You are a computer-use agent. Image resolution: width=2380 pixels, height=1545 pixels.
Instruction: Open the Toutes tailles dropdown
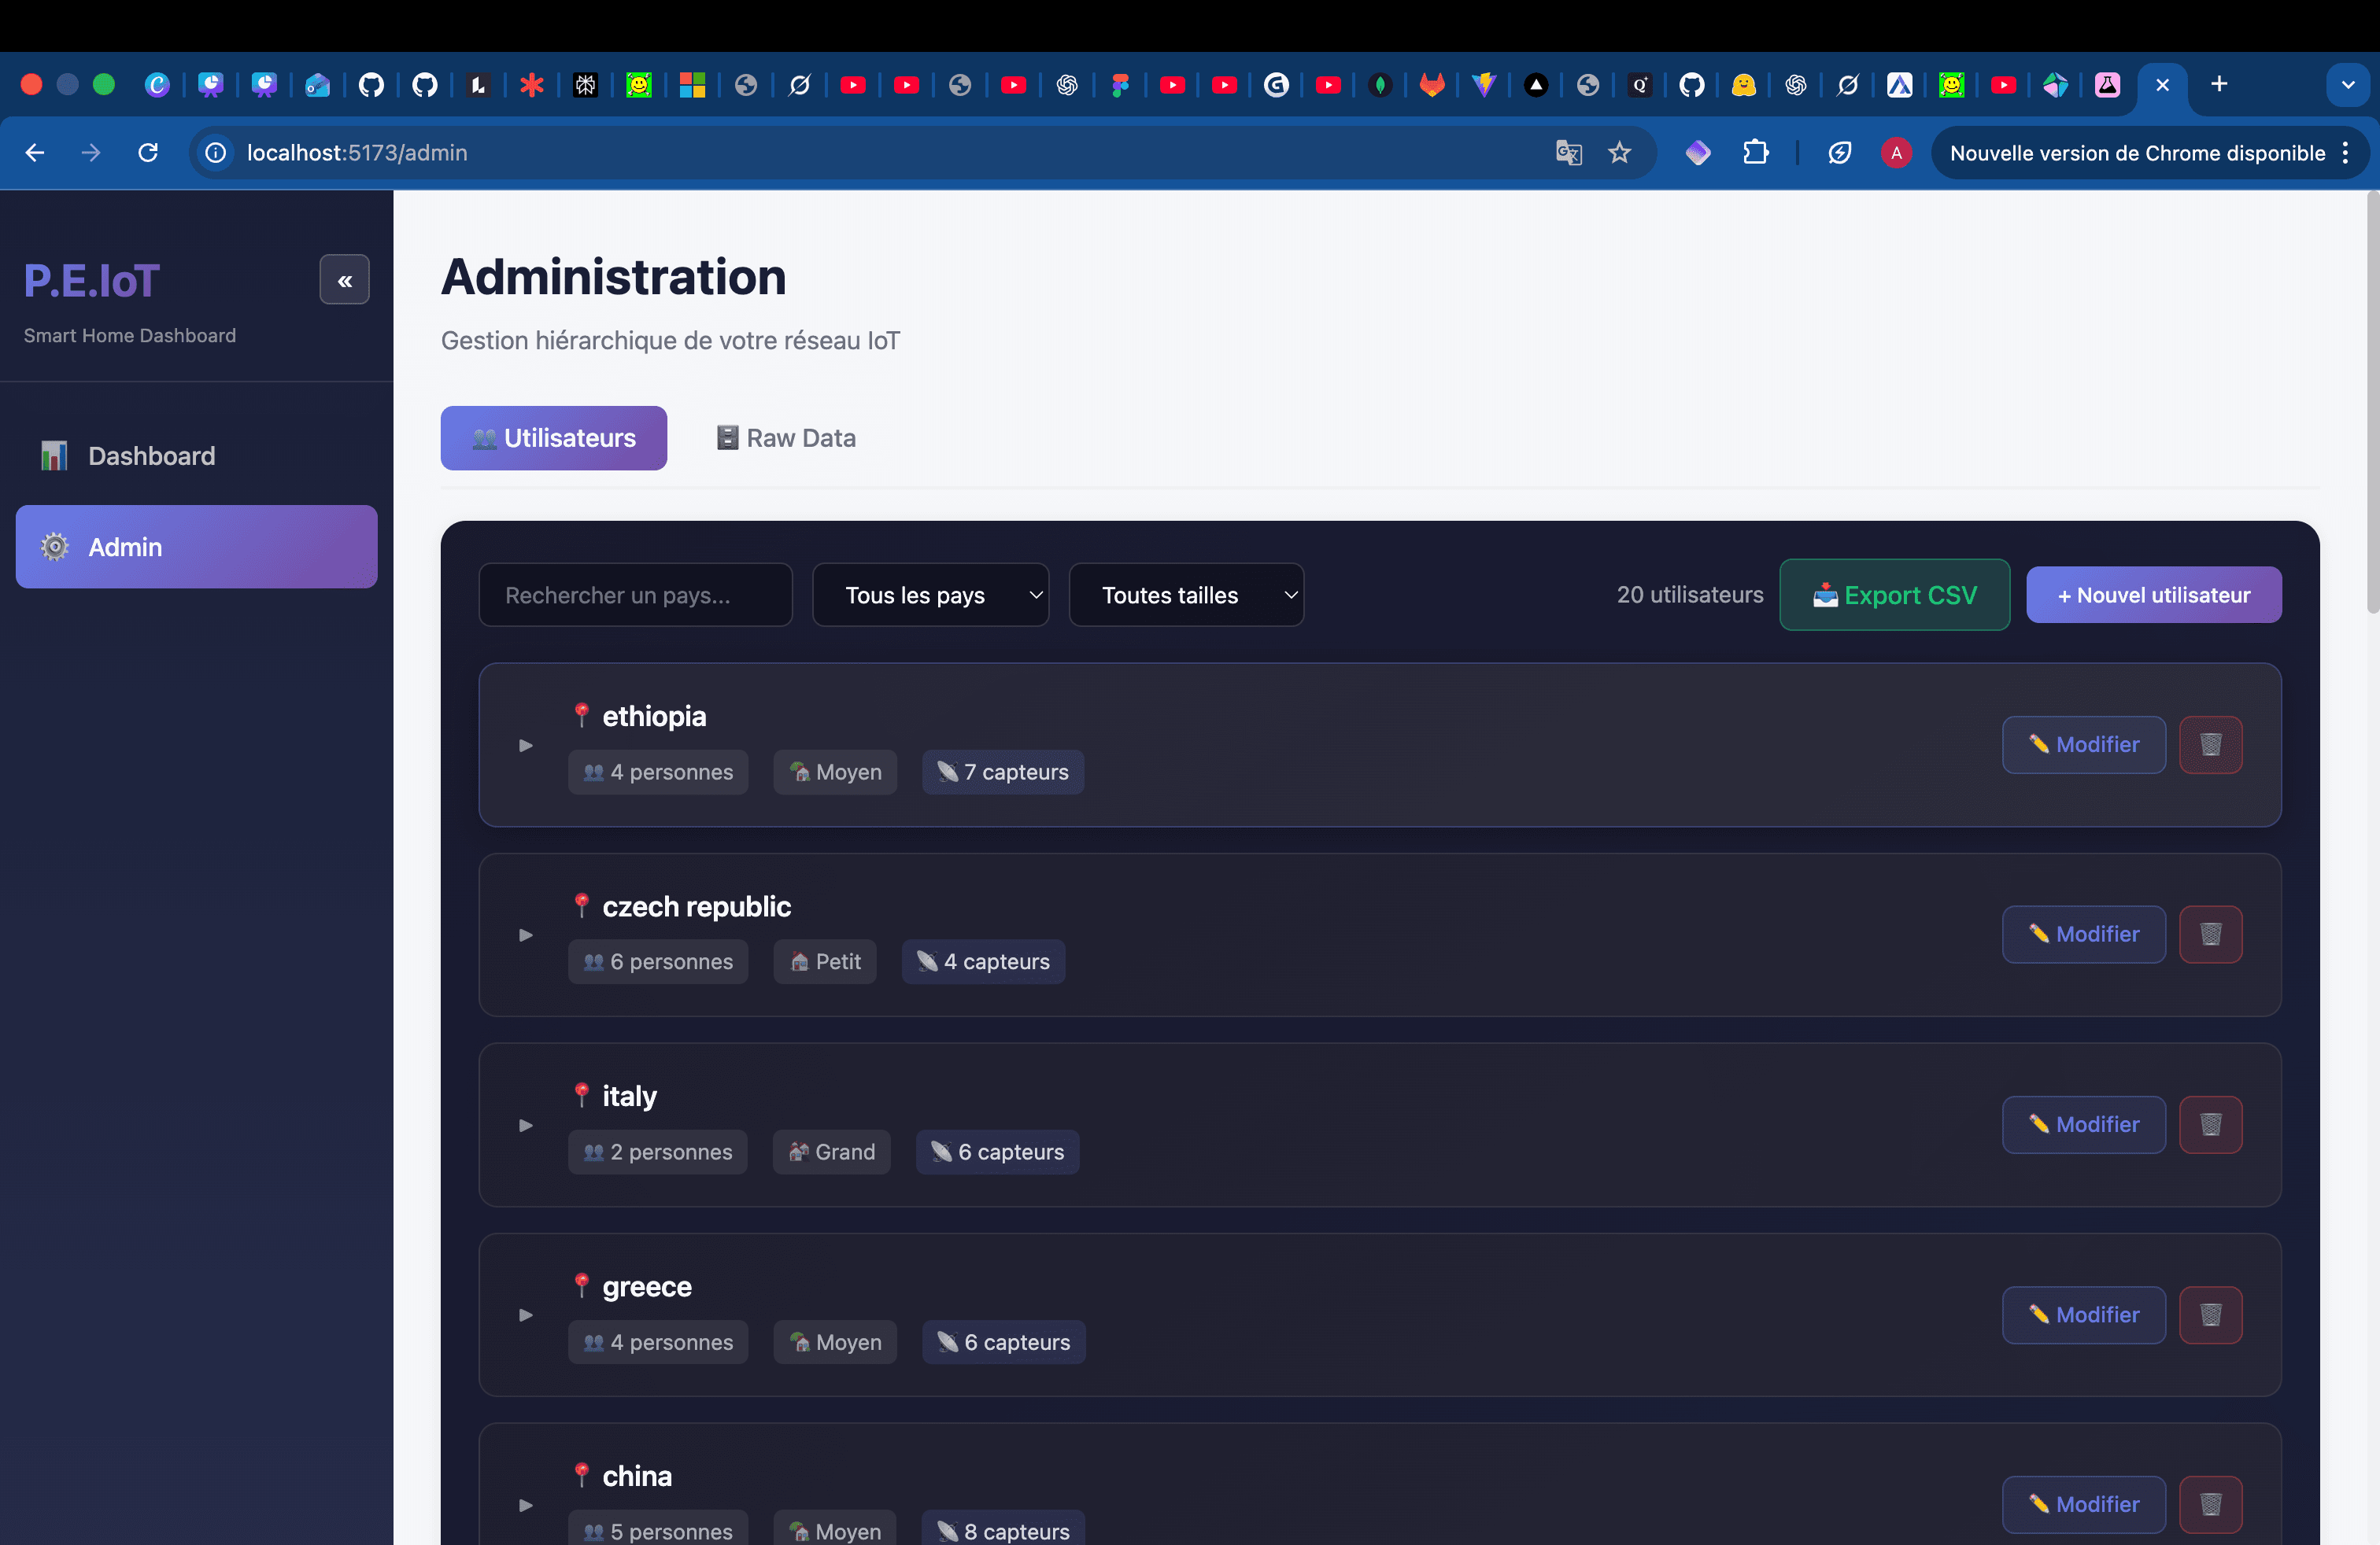(1186, 595)
